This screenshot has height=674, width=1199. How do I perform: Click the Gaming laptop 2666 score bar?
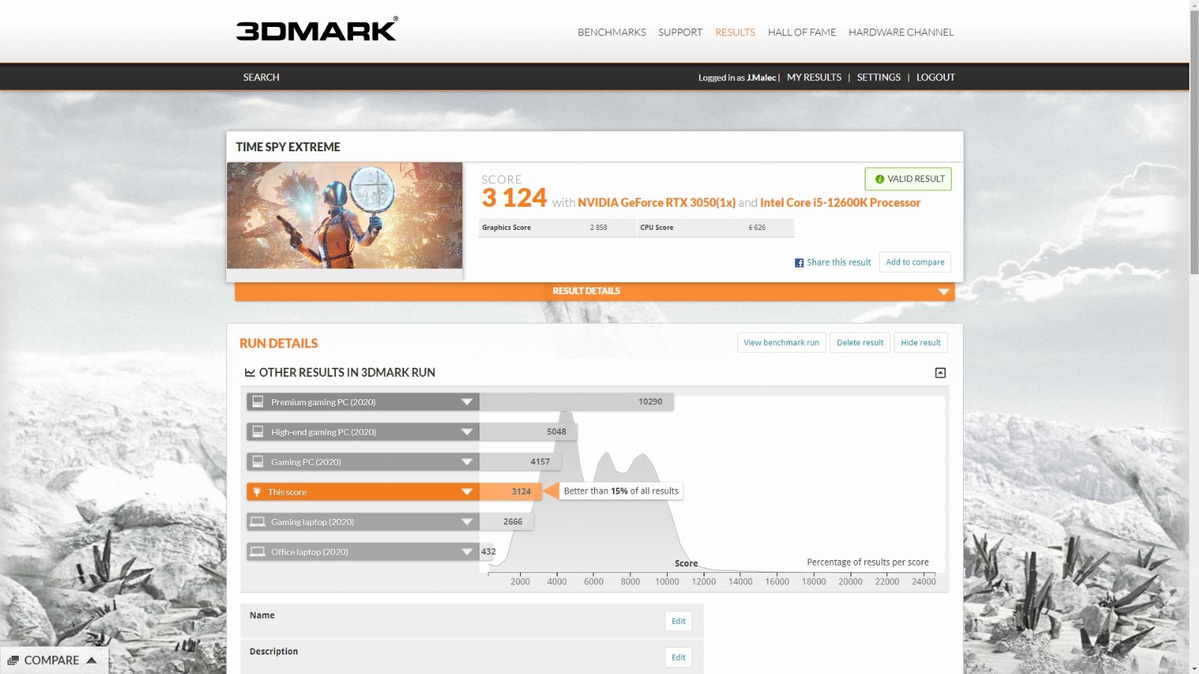pyautogui.click(x=507, y=522)
